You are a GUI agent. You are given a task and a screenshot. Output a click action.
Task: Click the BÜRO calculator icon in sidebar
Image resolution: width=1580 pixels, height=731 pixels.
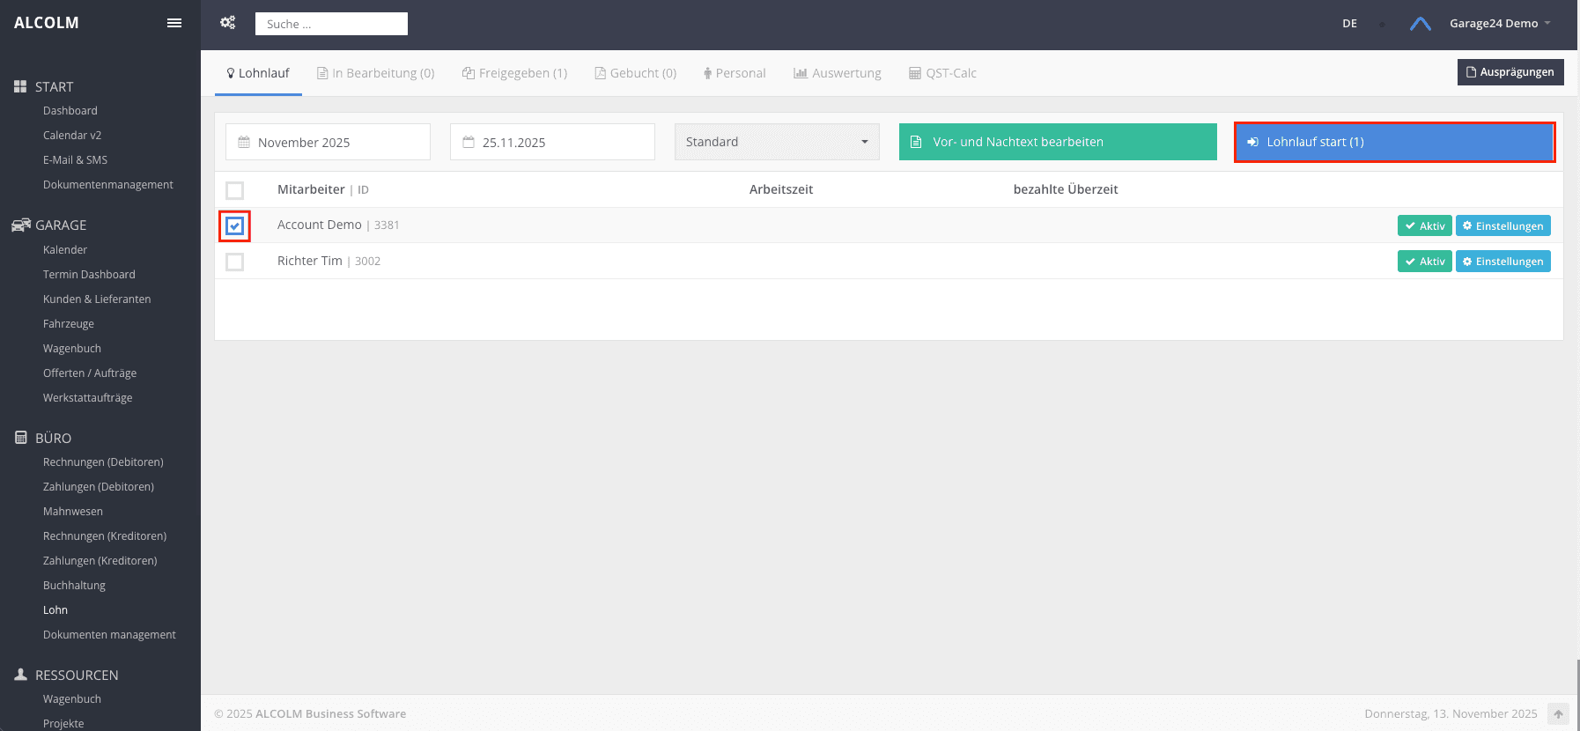(x=21, y=438)
